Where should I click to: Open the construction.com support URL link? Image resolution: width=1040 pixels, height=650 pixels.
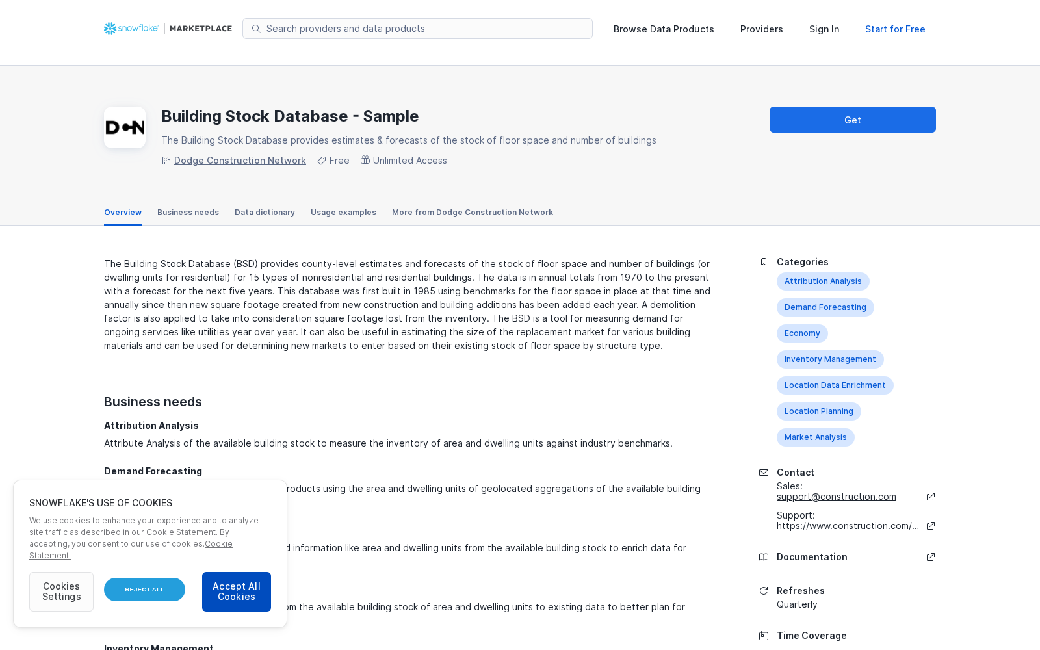848,526
